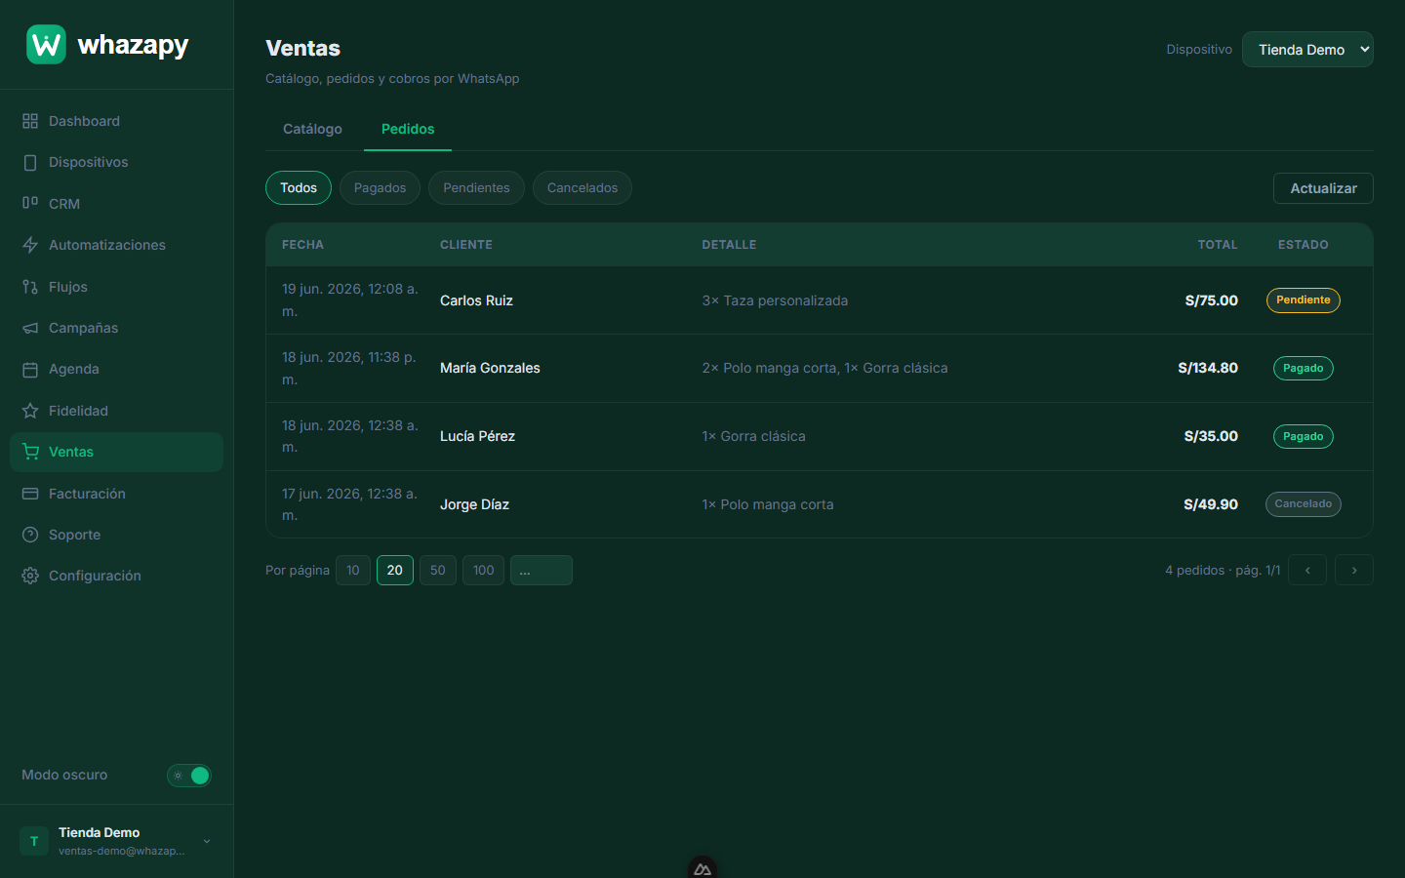Click detail '1× Gorra clásica'
The height and width of the screenshot is (878, 1405).
[x=753, y=436]
